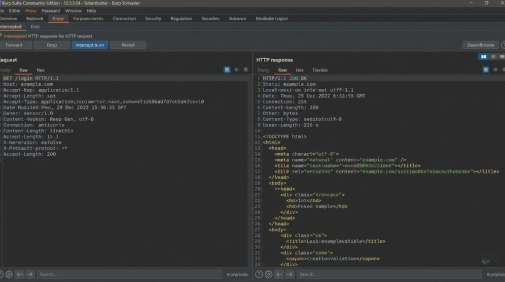This screenshot has height=282, width=505.
Task: Open search settings gear in response panel
Action: pos(268,274)
